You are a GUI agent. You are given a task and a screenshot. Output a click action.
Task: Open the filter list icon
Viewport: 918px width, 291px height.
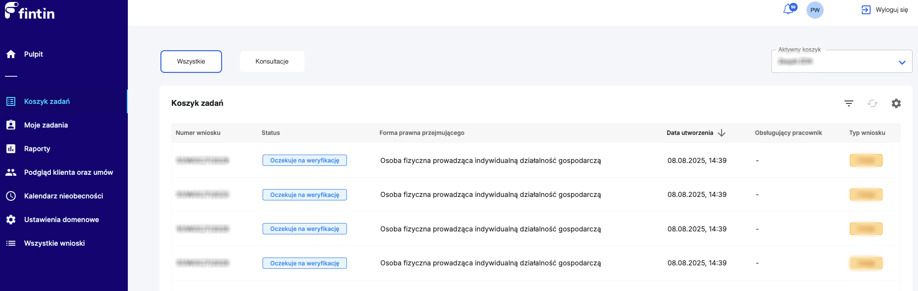coord(849,103)
